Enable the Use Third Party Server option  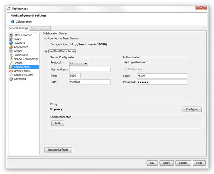click(46, 51)
